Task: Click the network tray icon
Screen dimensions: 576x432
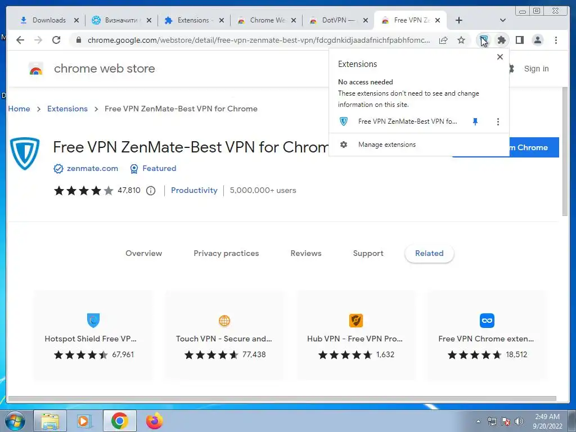Action: click(x=492, y=421)
